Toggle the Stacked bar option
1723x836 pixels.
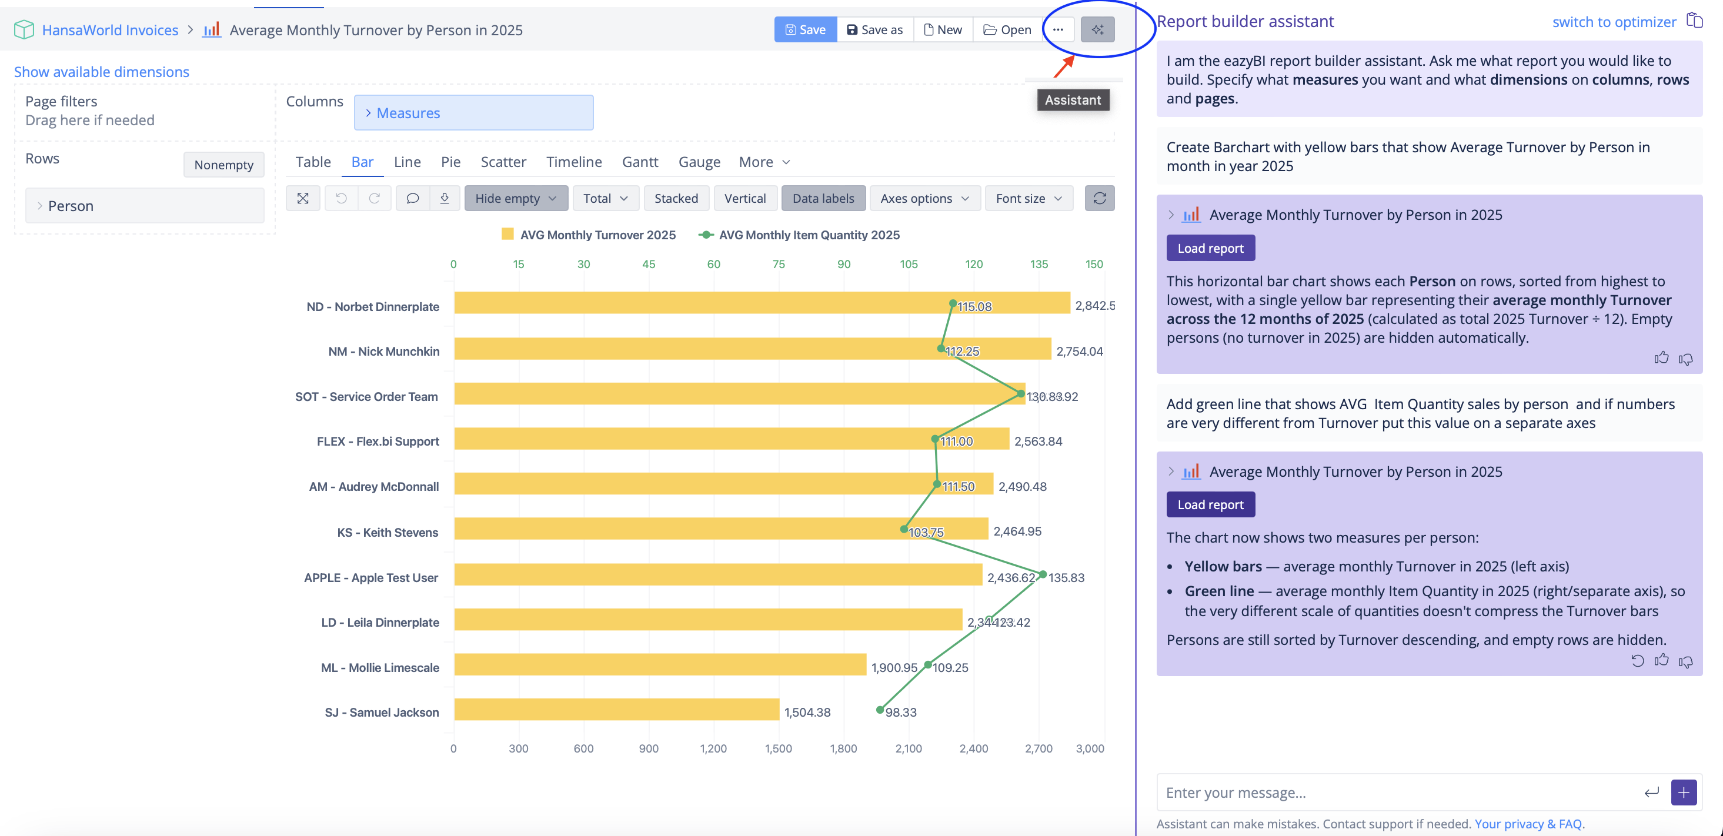coord(676,198)
